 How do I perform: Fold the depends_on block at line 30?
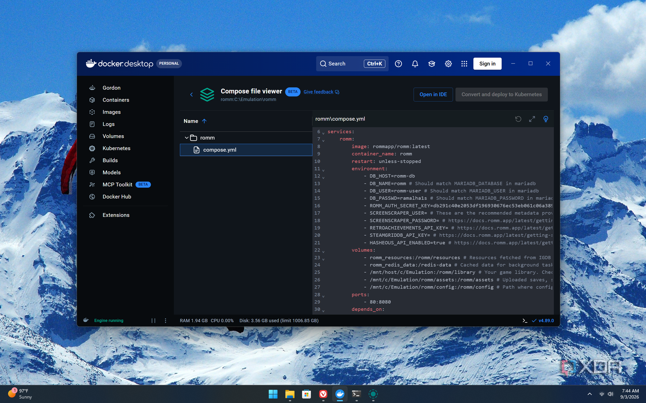pos(323,311)
